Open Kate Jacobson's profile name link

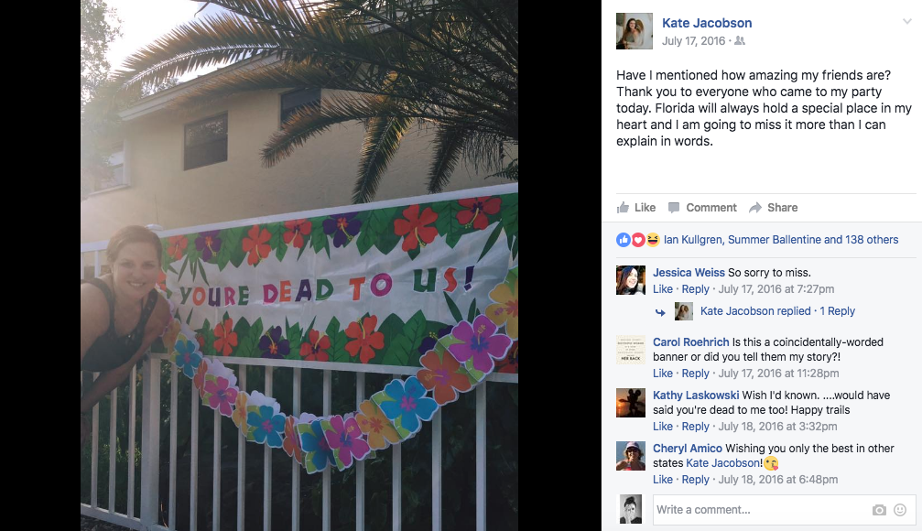[x=707, y=23]
